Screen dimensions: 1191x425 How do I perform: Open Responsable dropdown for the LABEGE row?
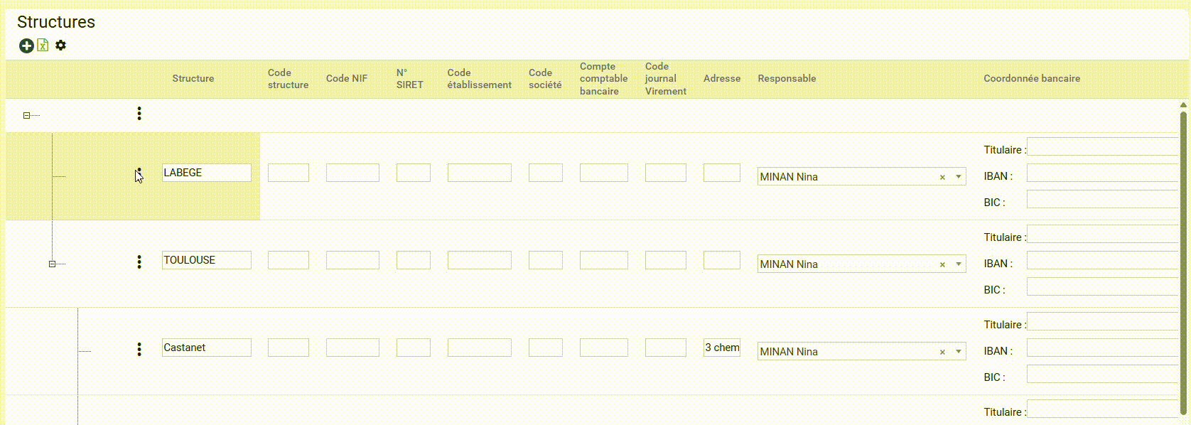[x=959, y=177]
